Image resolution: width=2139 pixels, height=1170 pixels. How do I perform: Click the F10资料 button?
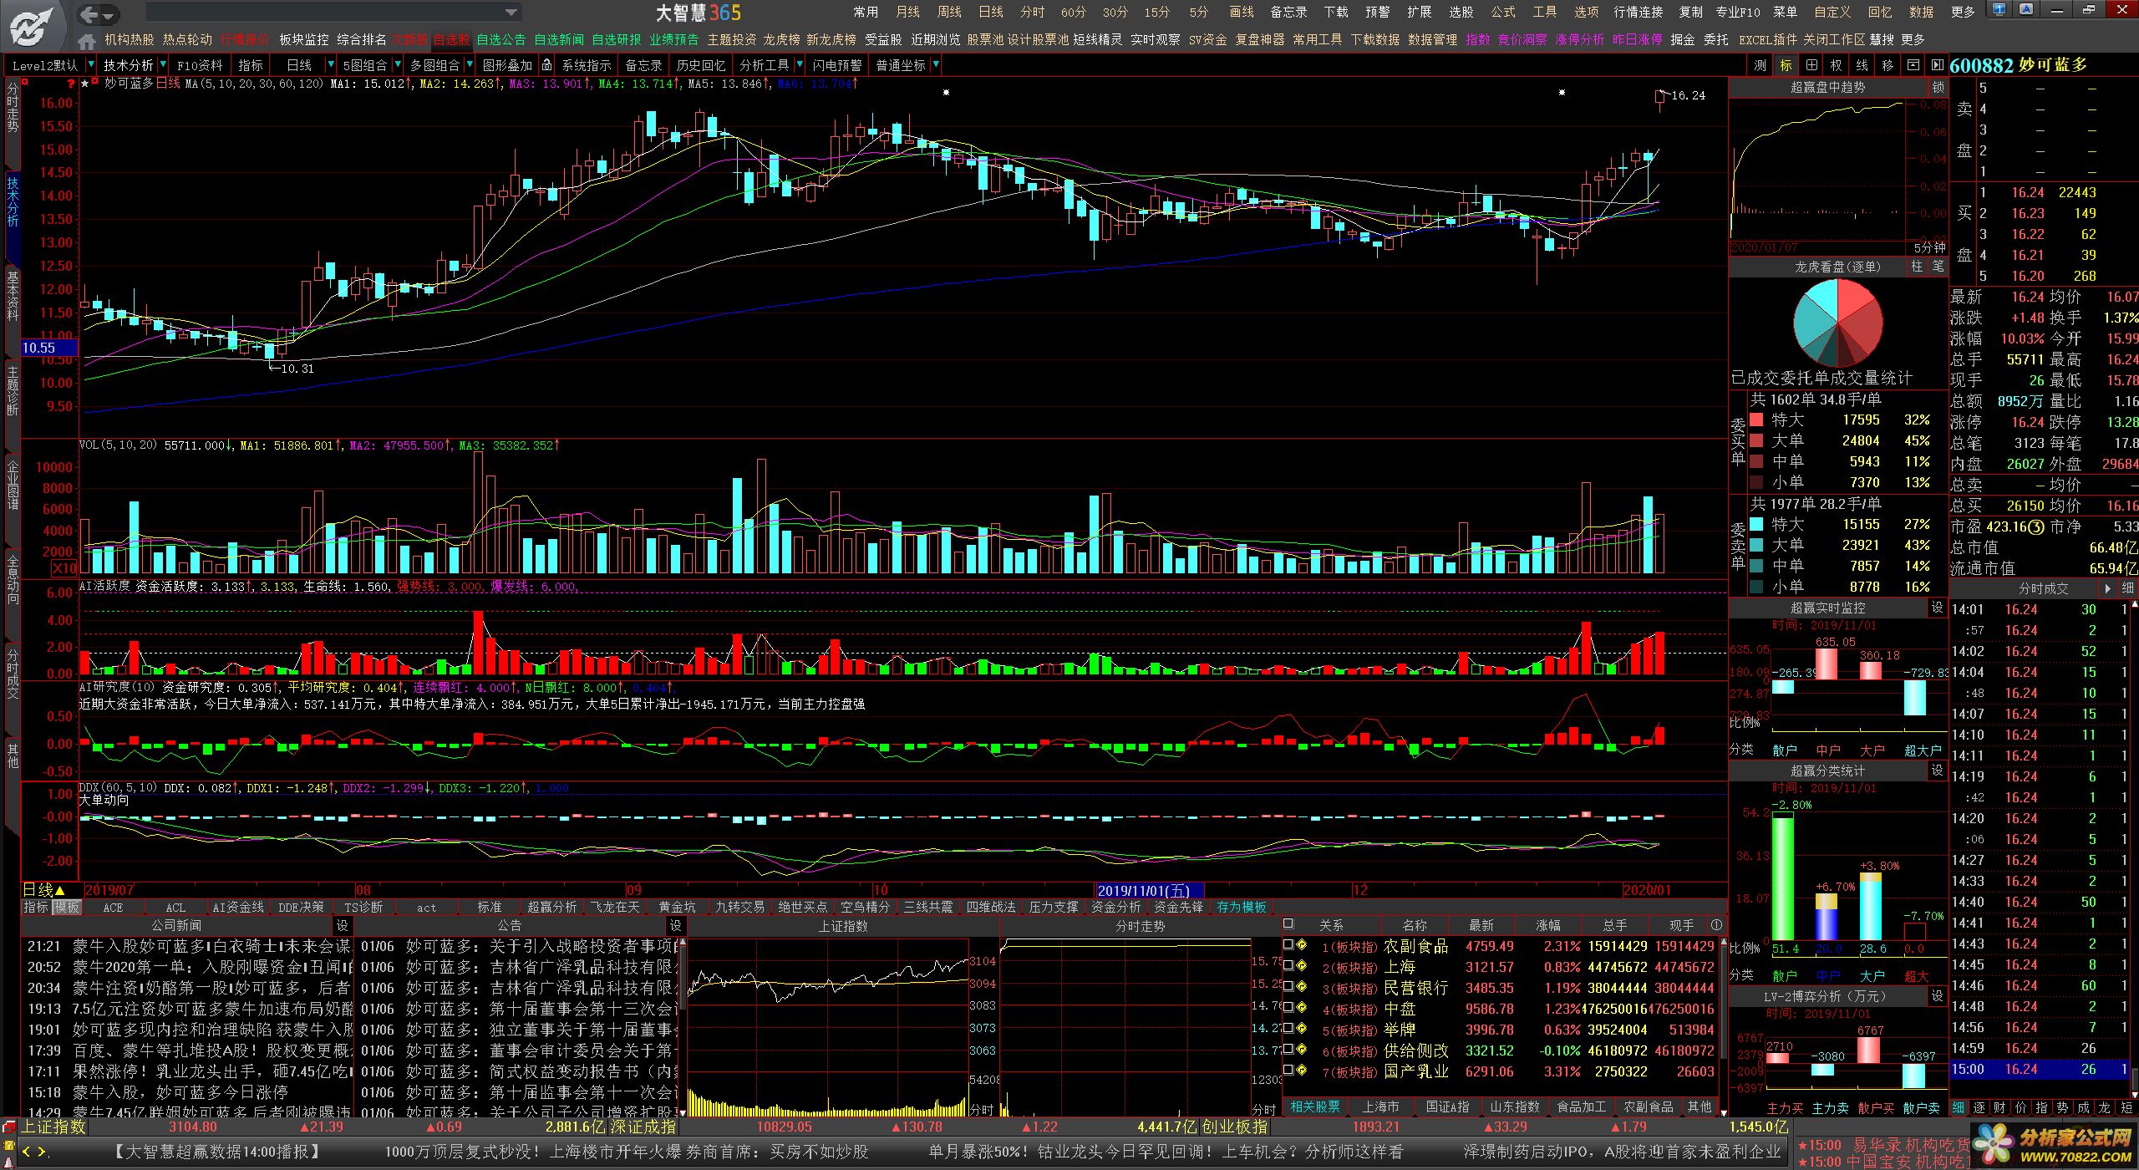[x=200, y=65]
